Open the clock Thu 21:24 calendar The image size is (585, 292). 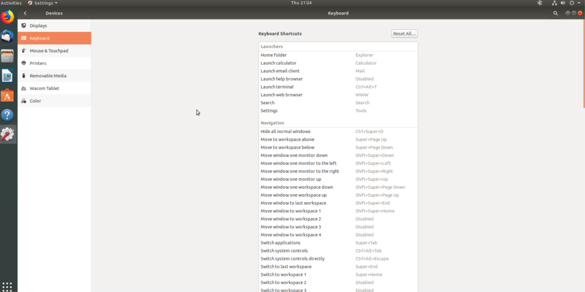(x=301, y=3)
